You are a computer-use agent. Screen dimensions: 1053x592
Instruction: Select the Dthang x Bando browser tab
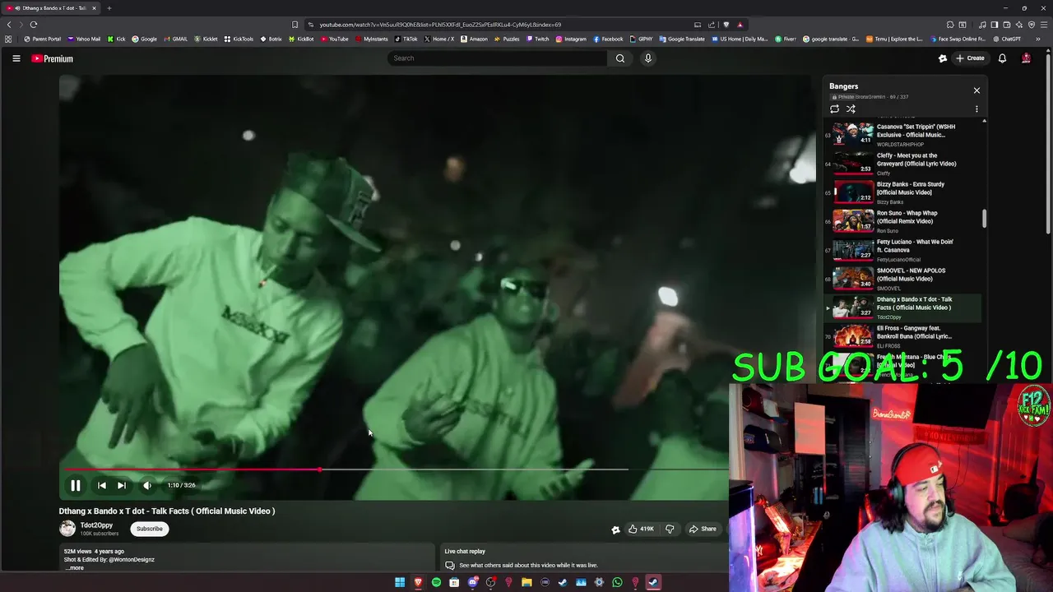click(x=49, y=8)
